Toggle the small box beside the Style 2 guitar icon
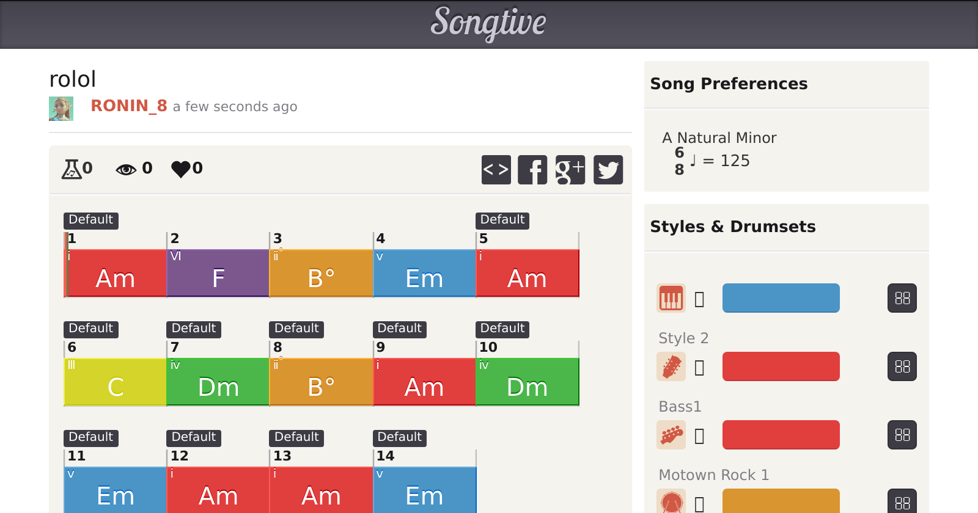Screen dimensions: 978x513 point(700,368)
